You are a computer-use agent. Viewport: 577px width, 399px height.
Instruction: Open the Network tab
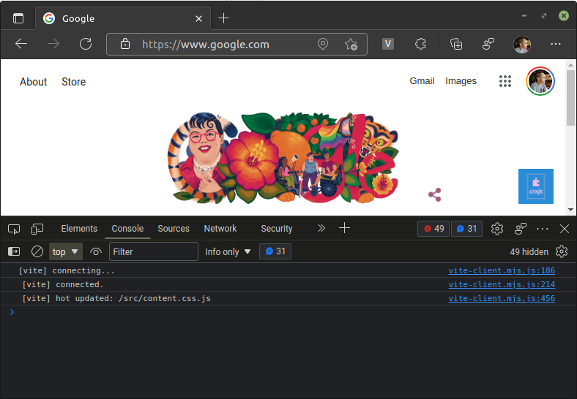point(220,229)
